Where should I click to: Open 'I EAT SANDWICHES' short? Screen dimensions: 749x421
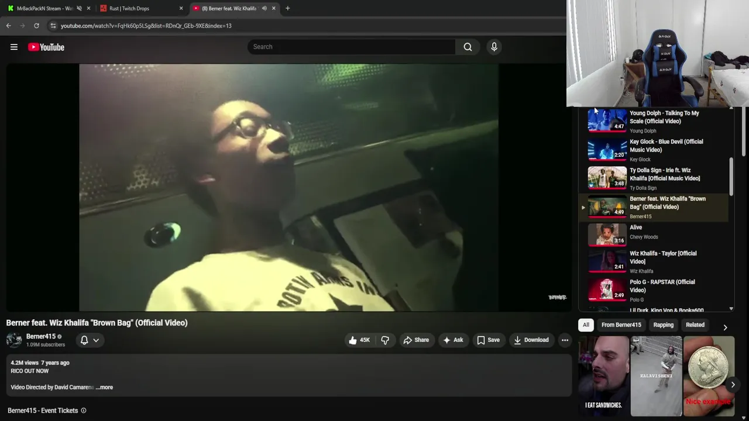pos(603,375)
